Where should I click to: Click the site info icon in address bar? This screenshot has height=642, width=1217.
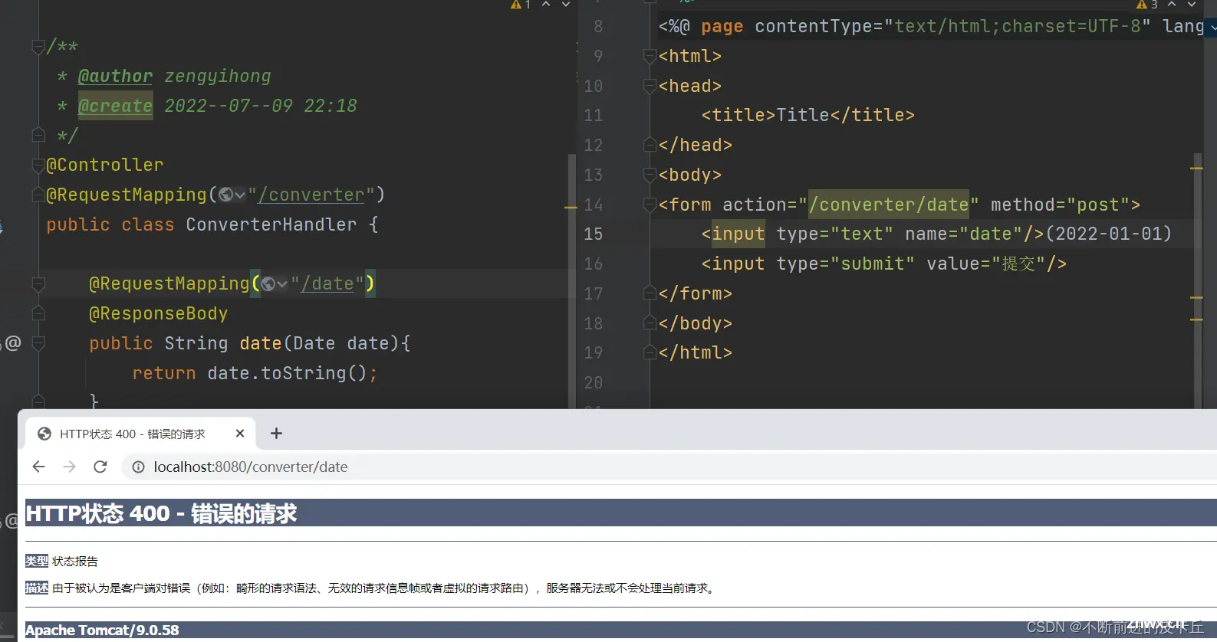coord(138,467)
